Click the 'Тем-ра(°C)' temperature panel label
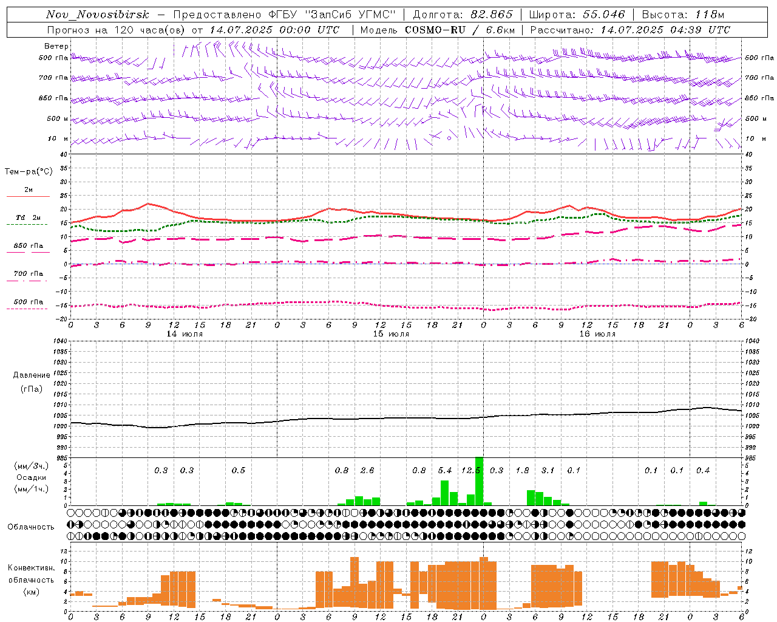The image size is (777, 622). [29, 172]
